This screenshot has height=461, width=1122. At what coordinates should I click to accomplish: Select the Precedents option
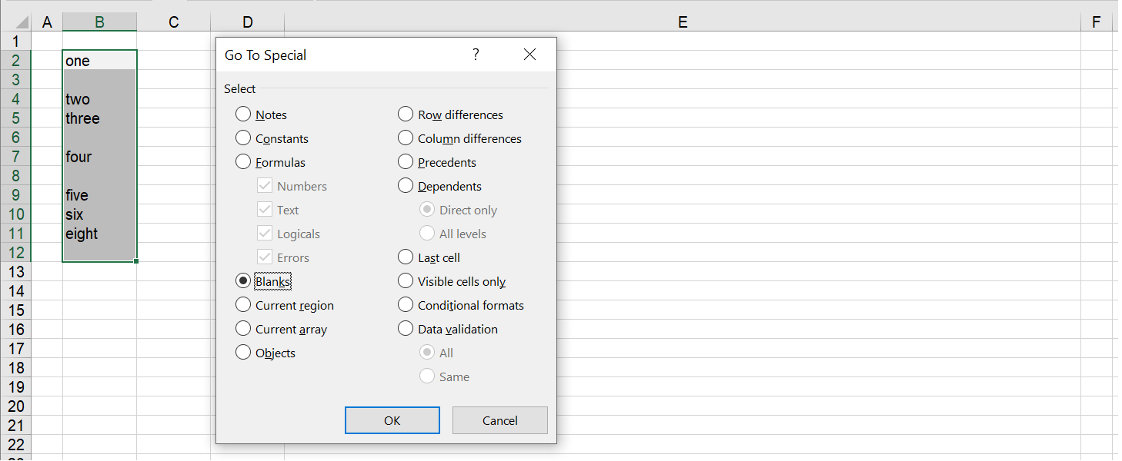coord(406,162)
